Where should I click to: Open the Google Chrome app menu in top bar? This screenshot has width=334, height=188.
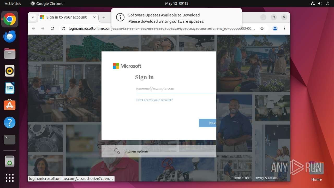pyautogui.click(x=47, y=3)
